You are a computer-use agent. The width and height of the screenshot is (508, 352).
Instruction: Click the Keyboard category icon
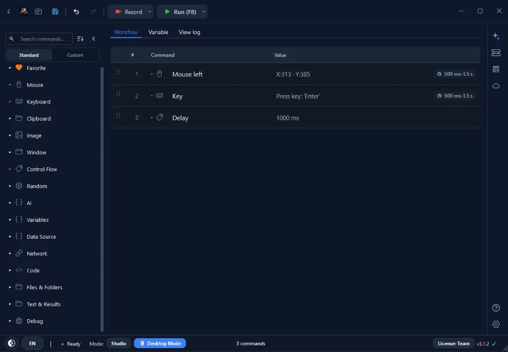click(19, 101)
